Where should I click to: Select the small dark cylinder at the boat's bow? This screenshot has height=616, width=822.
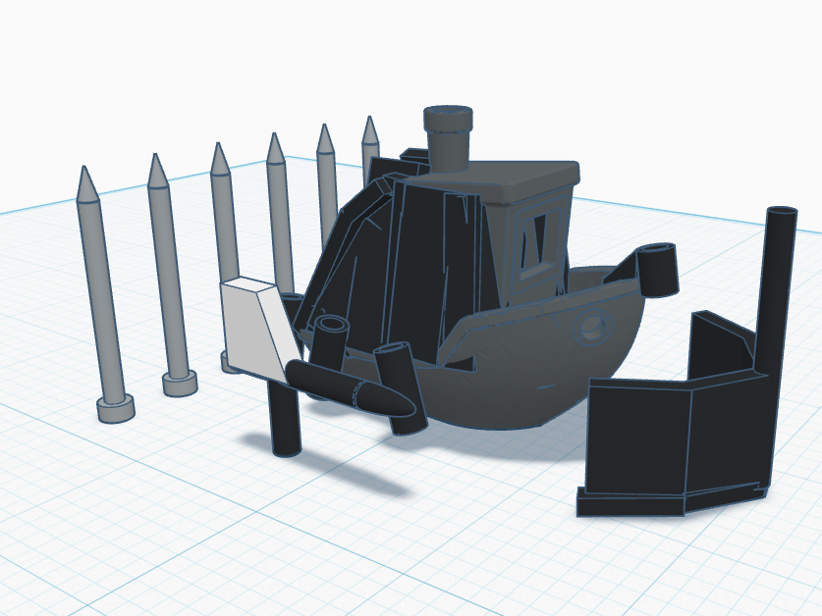point(658,270)
